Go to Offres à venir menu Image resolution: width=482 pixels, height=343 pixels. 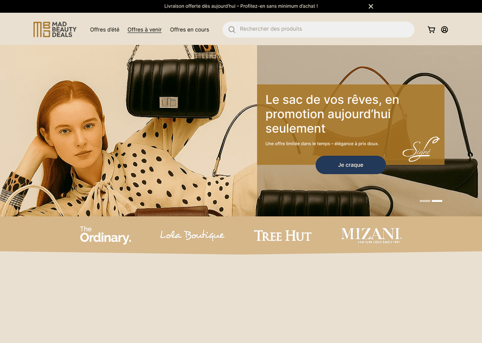pos(145,30)
